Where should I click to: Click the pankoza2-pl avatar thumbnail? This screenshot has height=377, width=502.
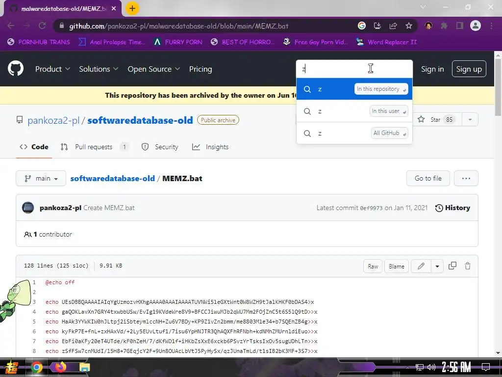click(x=28, y=208)
